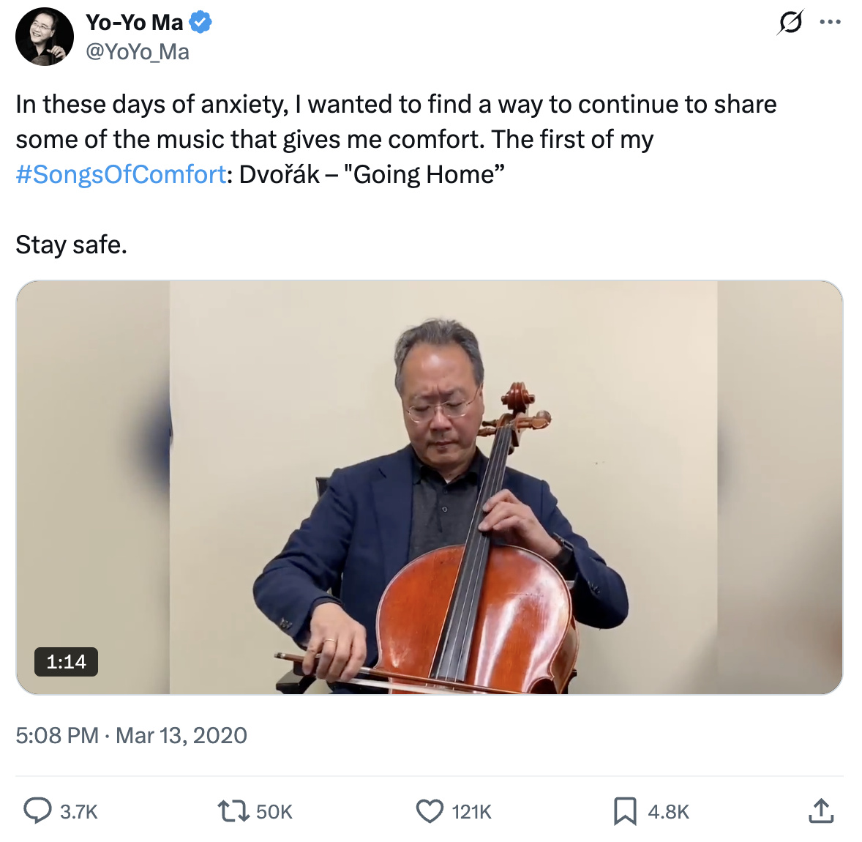Screen dimensions: 862x842
Task: Open the Grok slashed-circle icon
Action: pyautogui.click(x=790, y=22)
